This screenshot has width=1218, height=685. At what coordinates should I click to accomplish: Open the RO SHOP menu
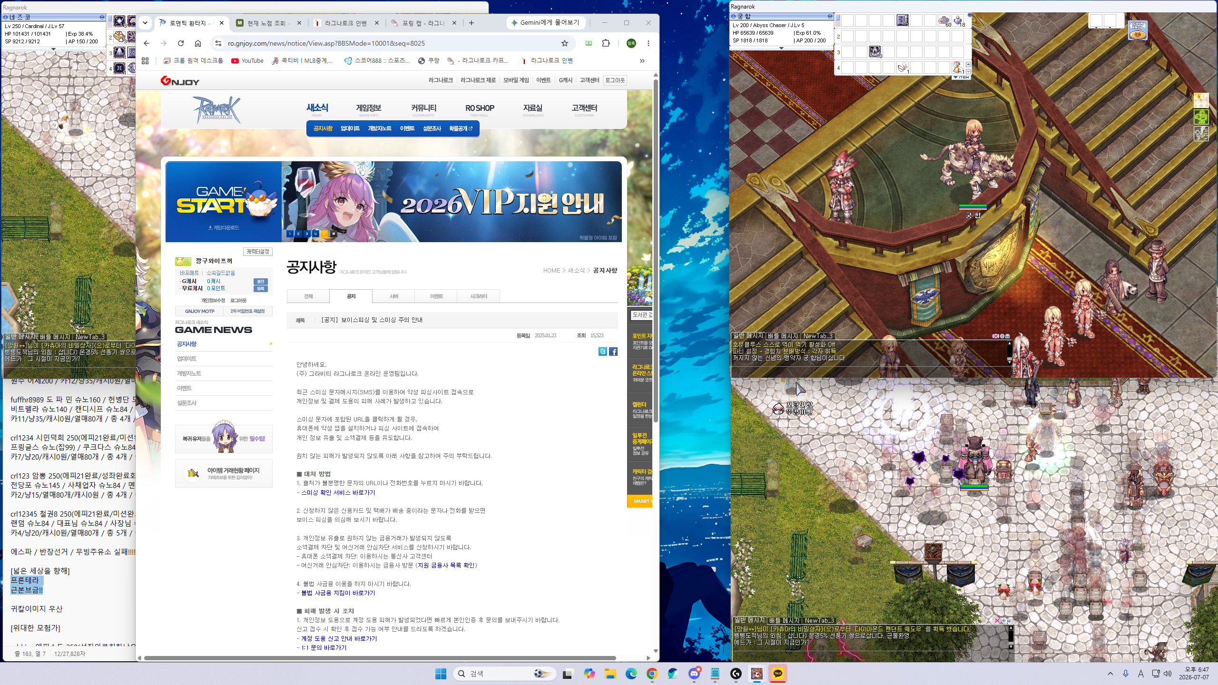point(480,109)
